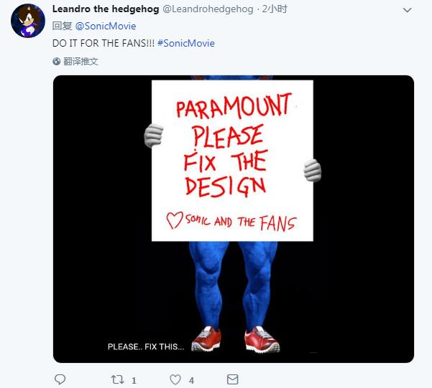This screenshot has height=388, width=432.
Task: Open the @Leandrohedgehog handle link
Action: coord(208,9)
